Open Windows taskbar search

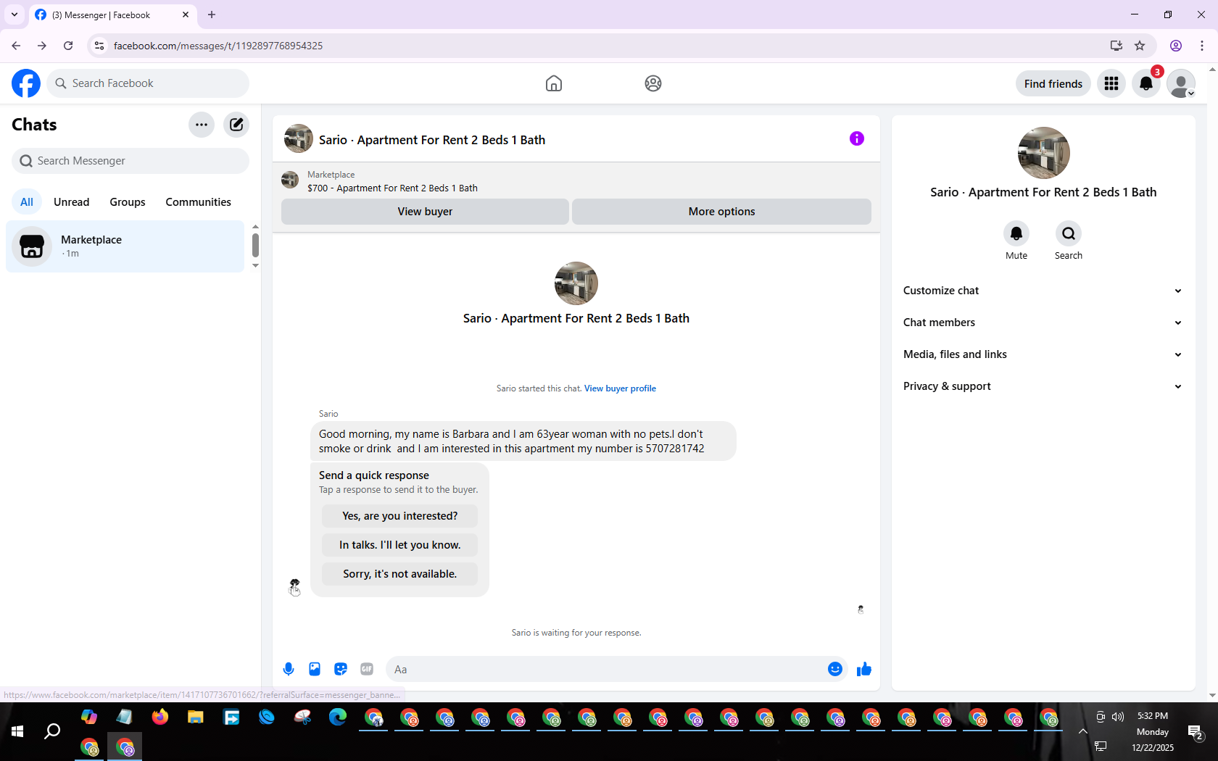click(x=52, y=731)
